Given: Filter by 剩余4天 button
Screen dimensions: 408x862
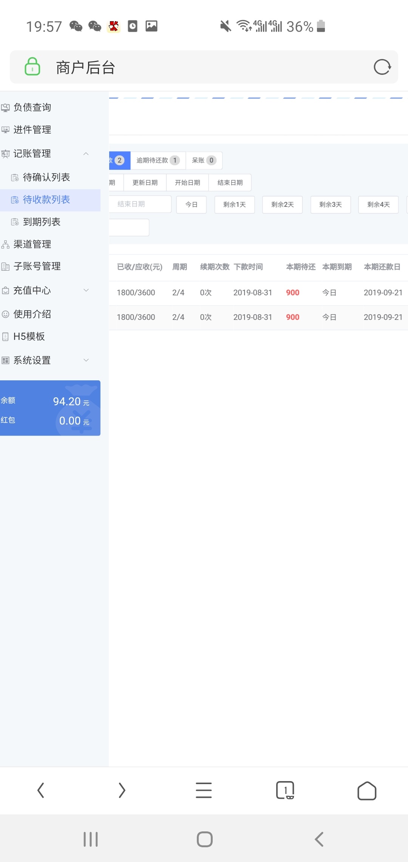Looking at the screenshot, I should (379, 205).
